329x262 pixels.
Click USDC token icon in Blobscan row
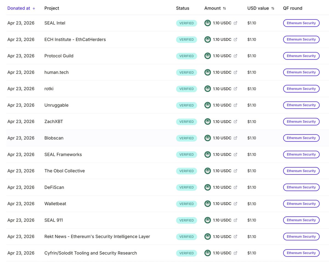[x=208, y=138]
